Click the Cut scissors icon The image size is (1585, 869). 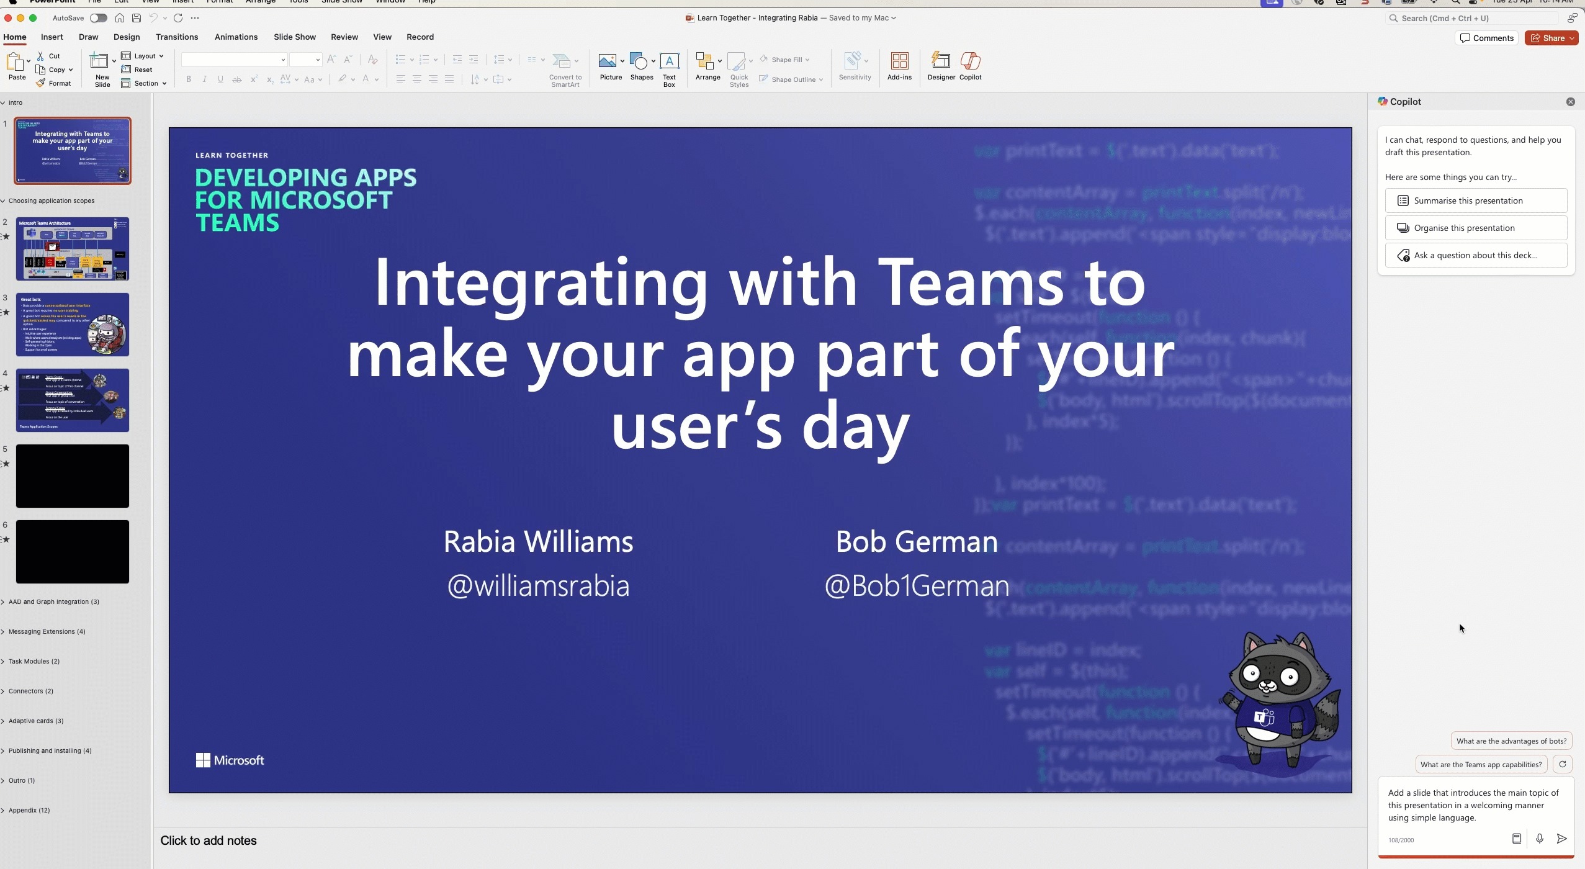tap(40, 56)
